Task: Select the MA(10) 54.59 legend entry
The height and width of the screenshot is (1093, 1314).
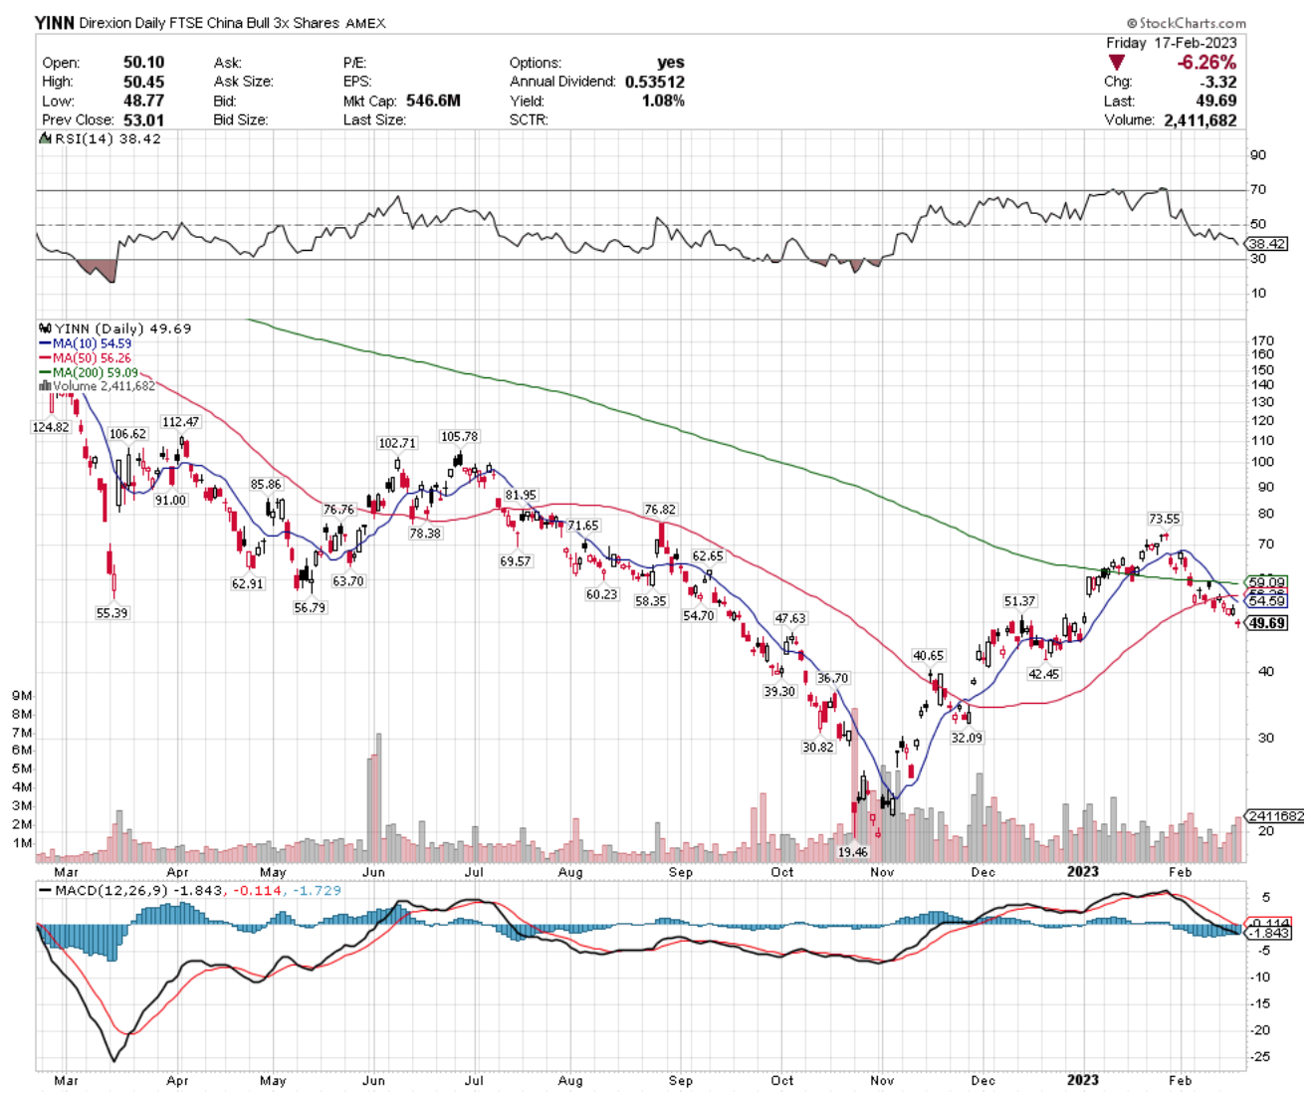Action: point(86,343)
